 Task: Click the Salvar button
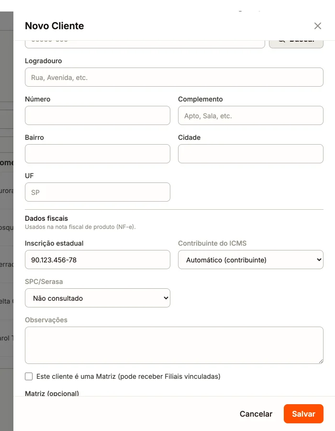[303, 414]
